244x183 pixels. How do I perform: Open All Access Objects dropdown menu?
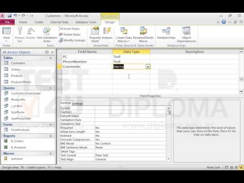(47, 52)
